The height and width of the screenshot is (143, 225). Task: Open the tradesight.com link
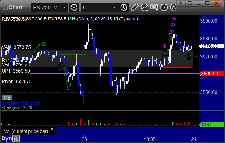pos(21,103)
